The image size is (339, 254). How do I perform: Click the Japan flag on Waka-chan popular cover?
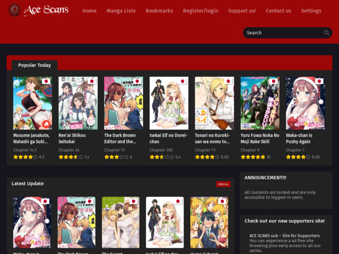coord(319,81)
